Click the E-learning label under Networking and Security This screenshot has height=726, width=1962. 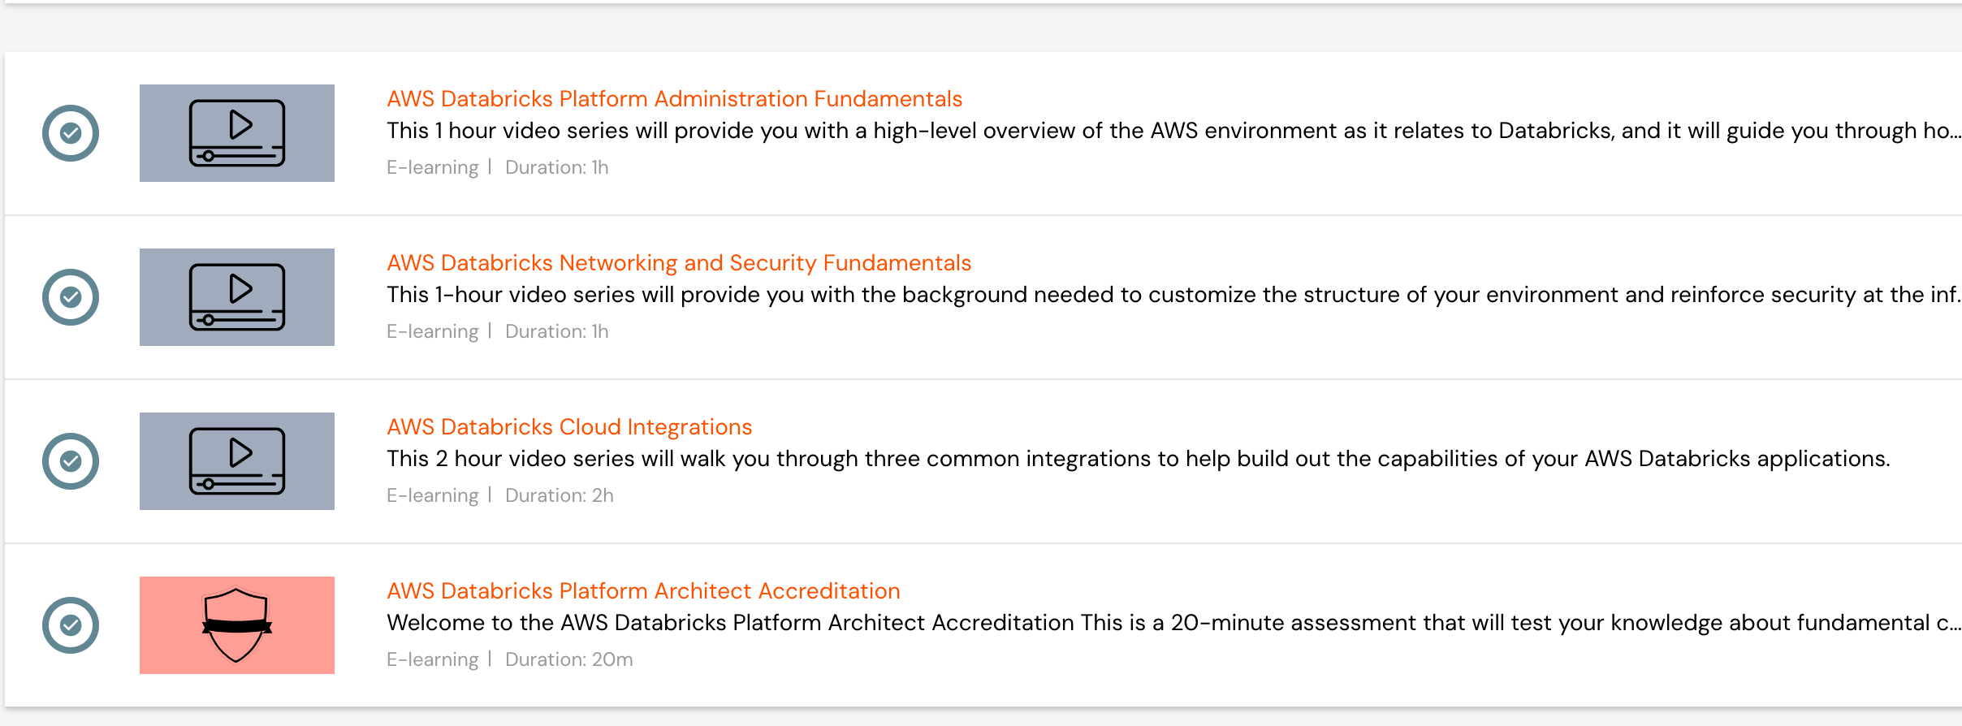pyautogui.click(x=433, y=331)
